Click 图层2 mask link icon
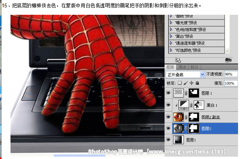247x159 pixels. point(186,128)
